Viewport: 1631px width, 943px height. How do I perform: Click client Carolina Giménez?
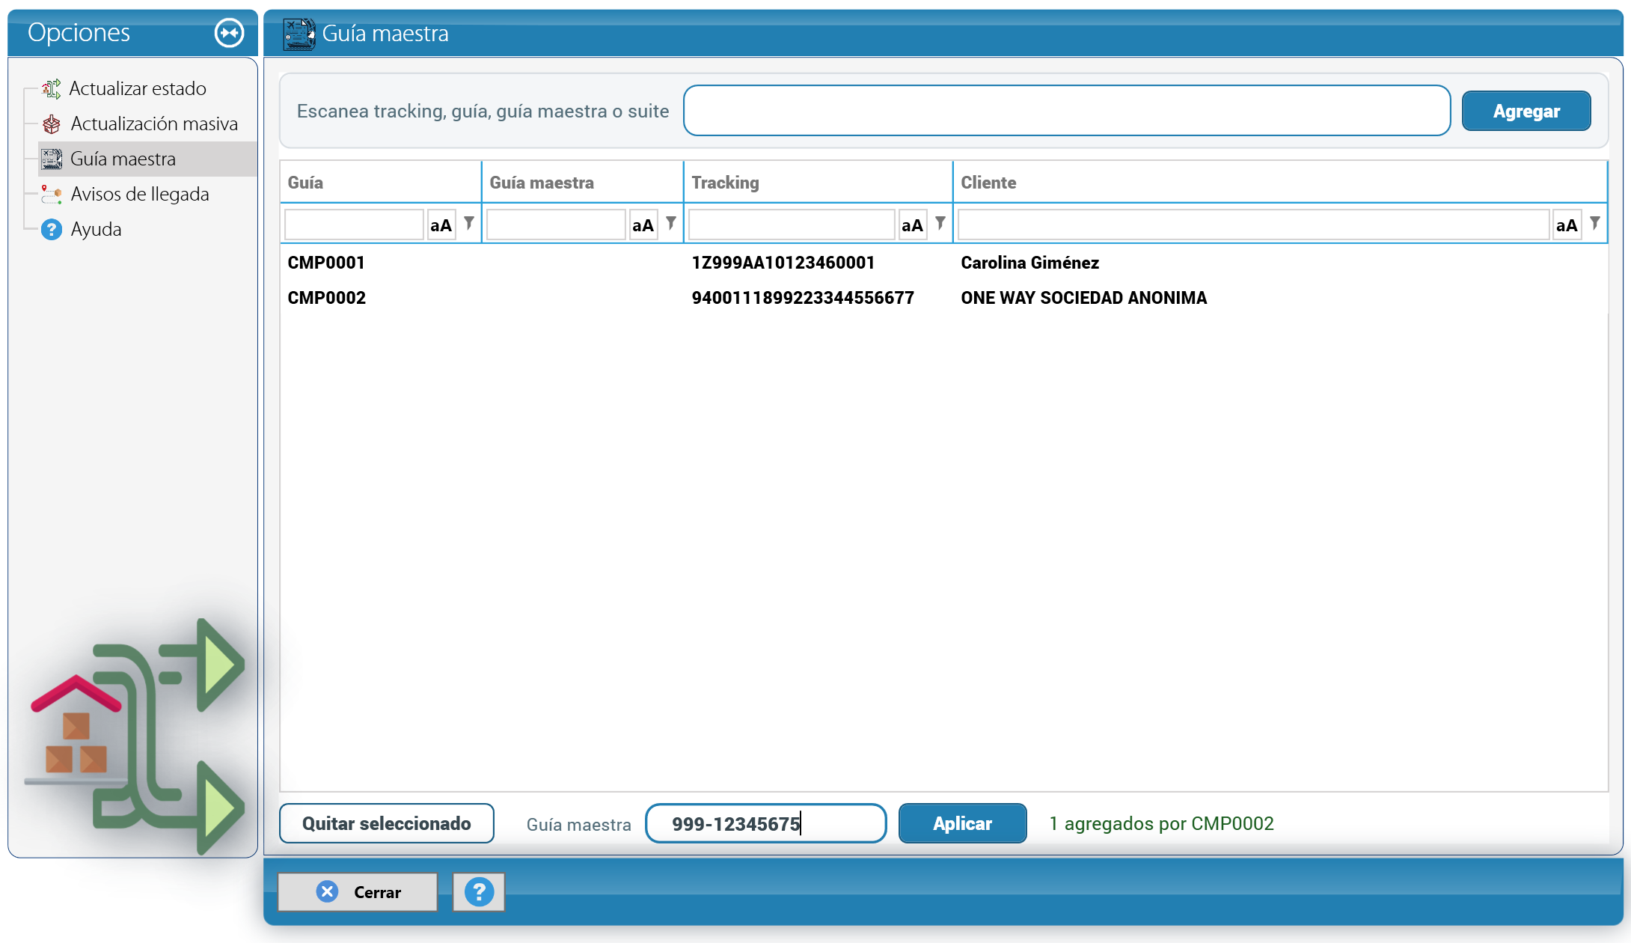[1029, 263]
